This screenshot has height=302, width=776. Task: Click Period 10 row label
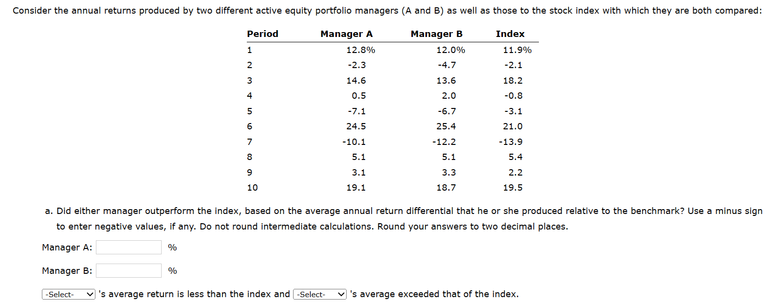click(x=253, y=188)
